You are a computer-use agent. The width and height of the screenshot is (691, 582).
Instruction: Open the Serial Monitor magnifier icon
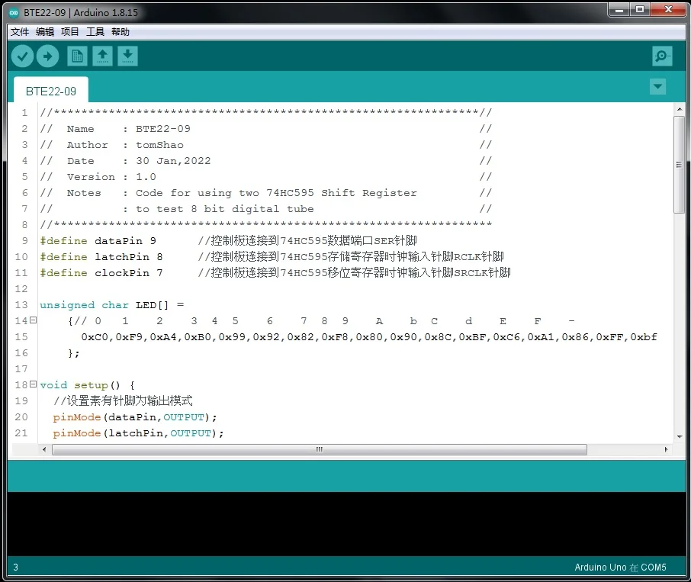click(662, 56)
